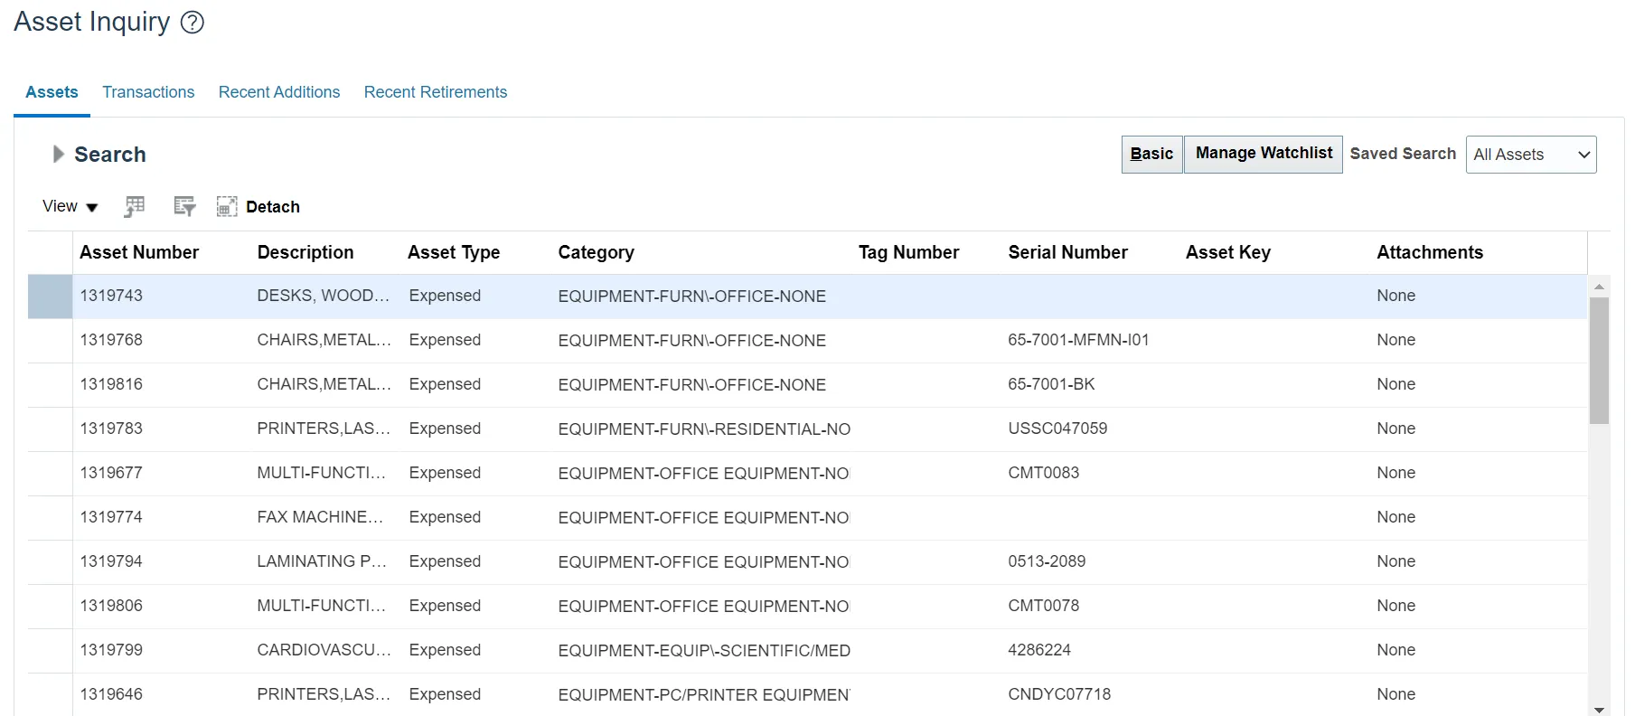Select the row header for asset 1319743
Viewport: 1635px width, 716px height.
click(50, 297)
